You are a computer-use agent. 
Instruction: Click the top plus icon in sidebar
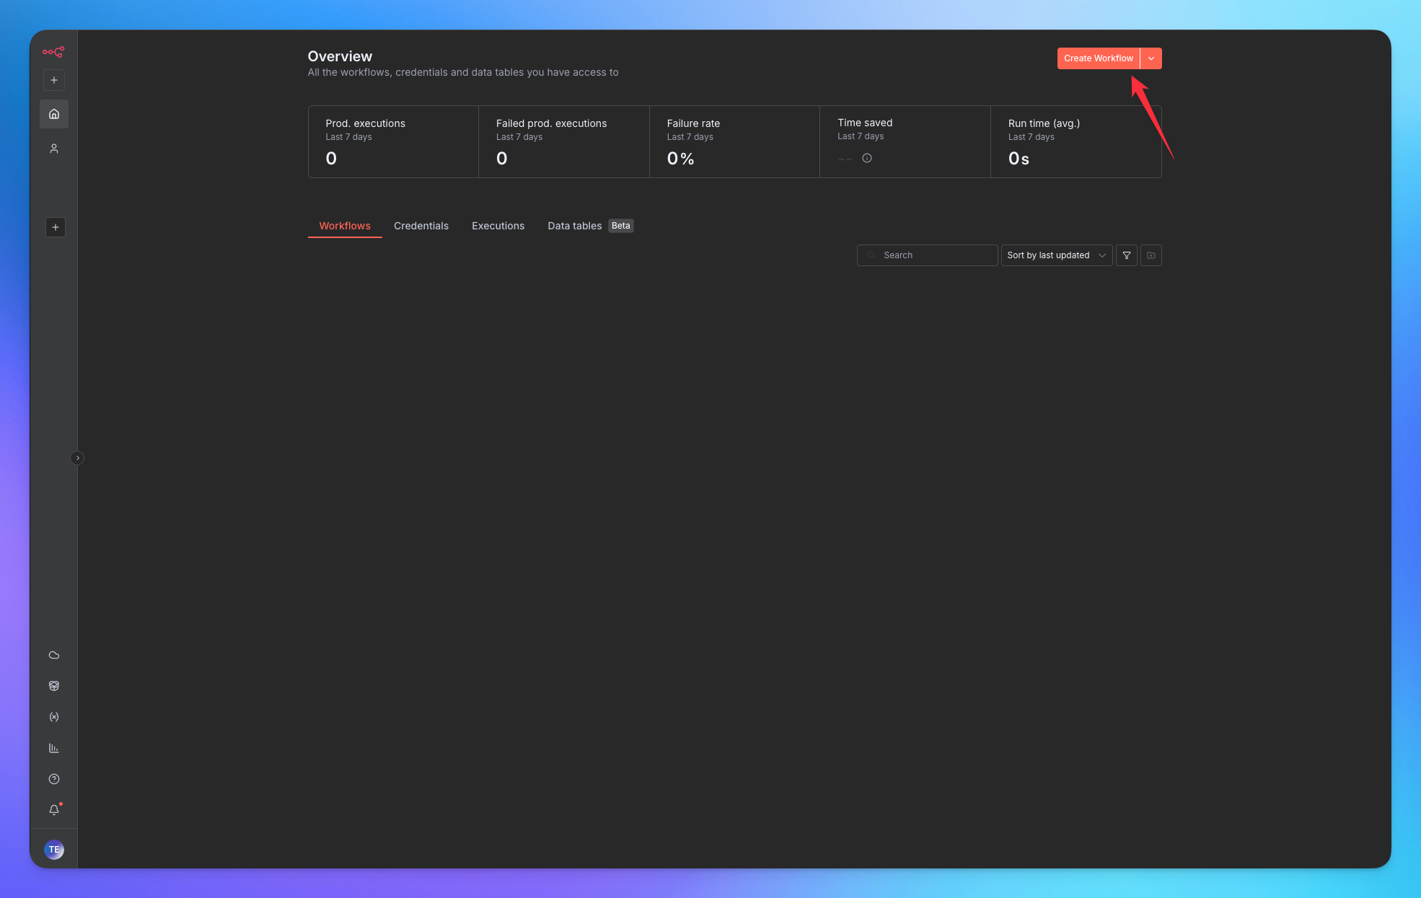click(54, 80)
